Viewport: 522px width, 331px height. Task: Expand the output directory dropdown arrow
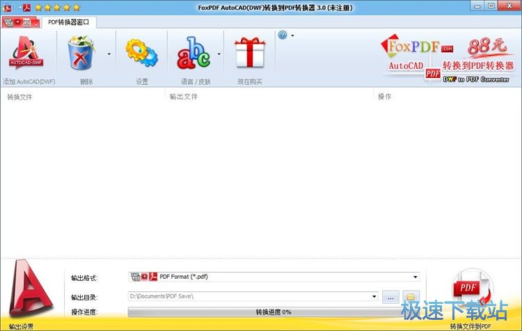(374, 296)
